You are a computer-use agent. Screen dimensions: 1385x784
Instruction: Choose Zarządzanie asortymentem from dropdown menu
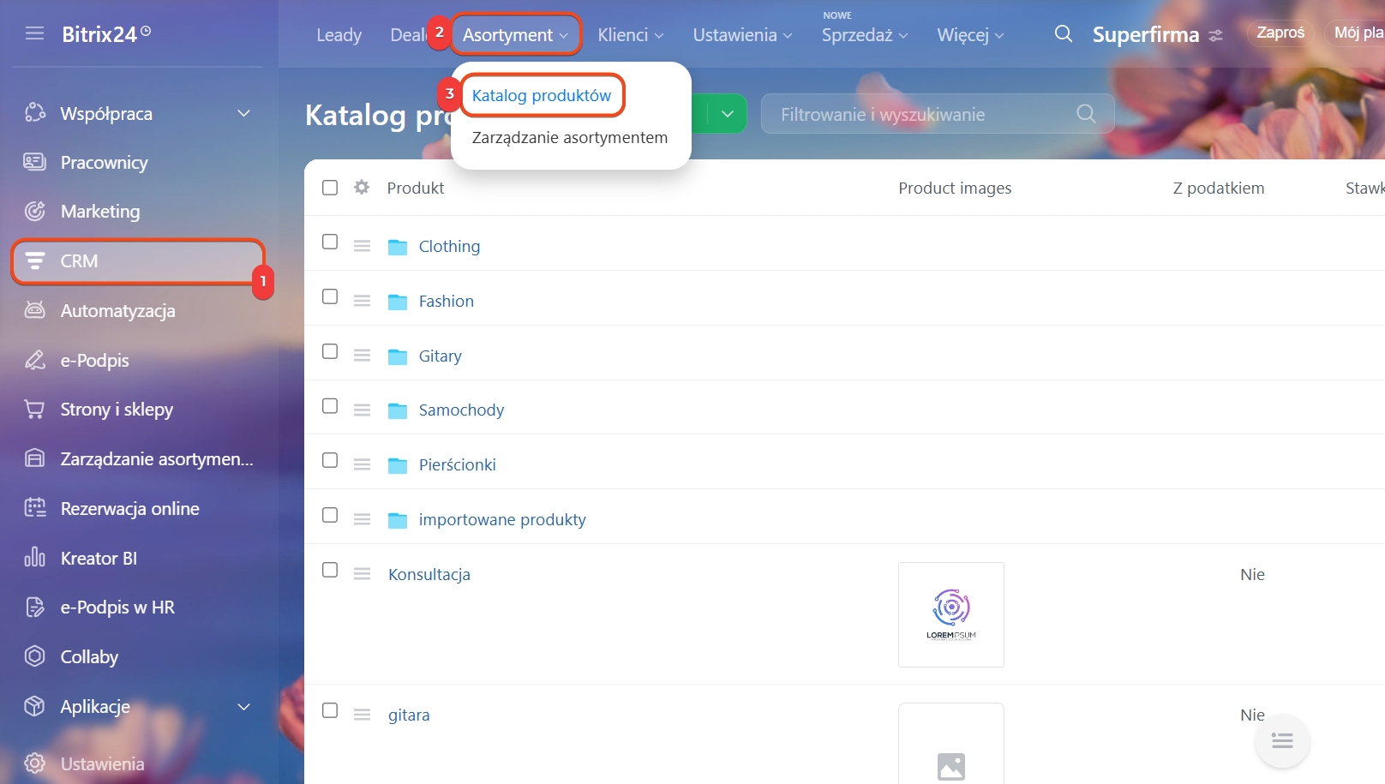point(570,137)
